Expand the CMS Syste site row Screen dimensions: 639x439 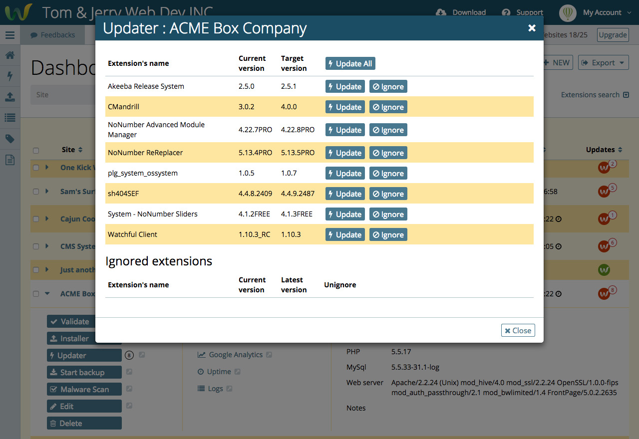pyautogui.click(x=47, y=245)
